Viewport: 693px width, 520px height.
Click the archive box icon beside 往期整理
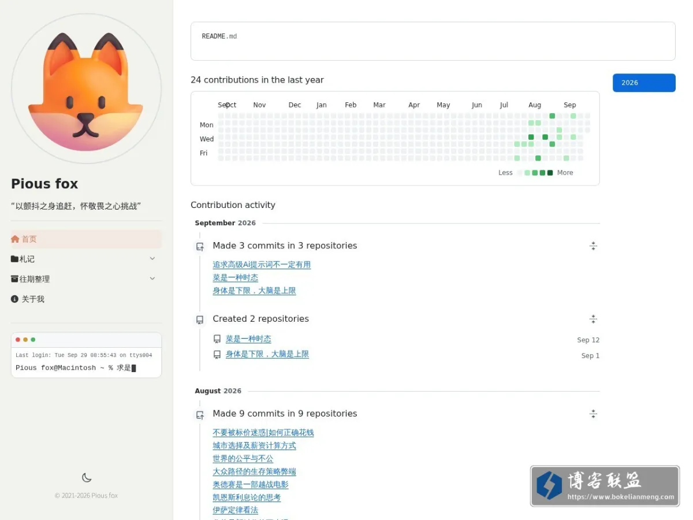(15, 278)
